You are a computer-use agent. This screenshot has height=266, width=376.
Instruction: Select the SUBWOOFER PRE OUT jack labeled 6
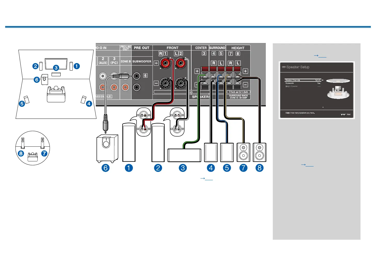137,76
